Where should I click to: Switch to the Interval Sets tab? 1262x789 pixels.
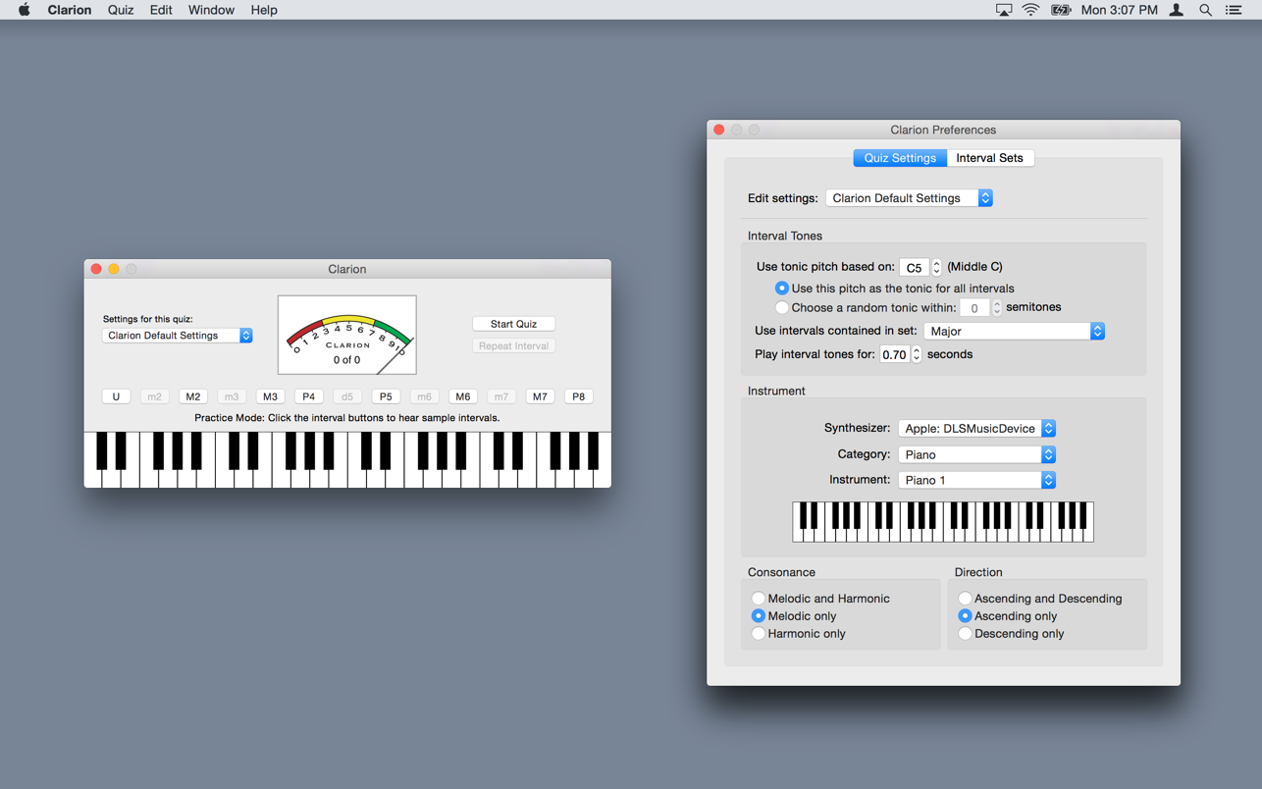tap(989, 158)
